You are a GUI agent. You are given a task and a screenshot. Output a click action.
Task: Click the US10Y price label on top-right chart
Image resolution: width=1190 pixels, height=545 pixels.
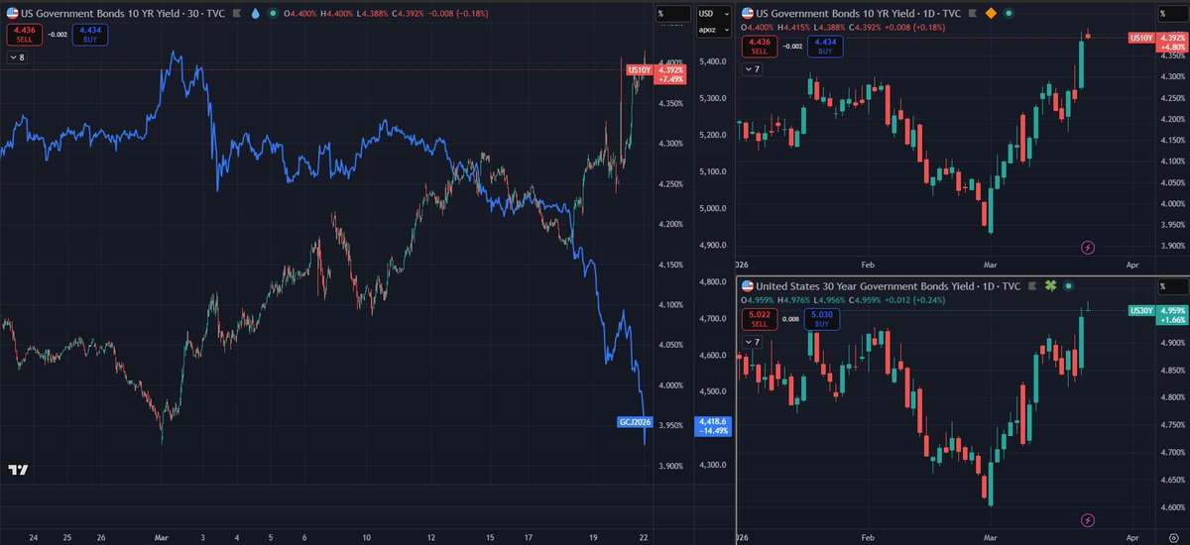click(x=1141, y=38)
